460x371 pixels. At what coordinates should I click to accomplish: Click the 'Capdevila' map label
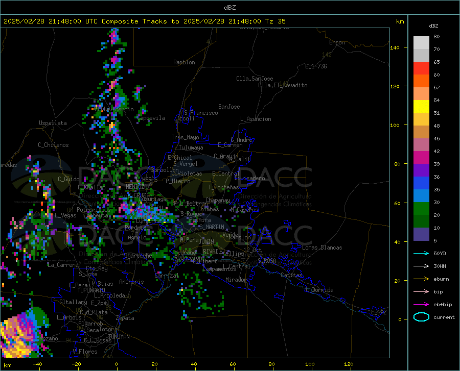point(151,118)
